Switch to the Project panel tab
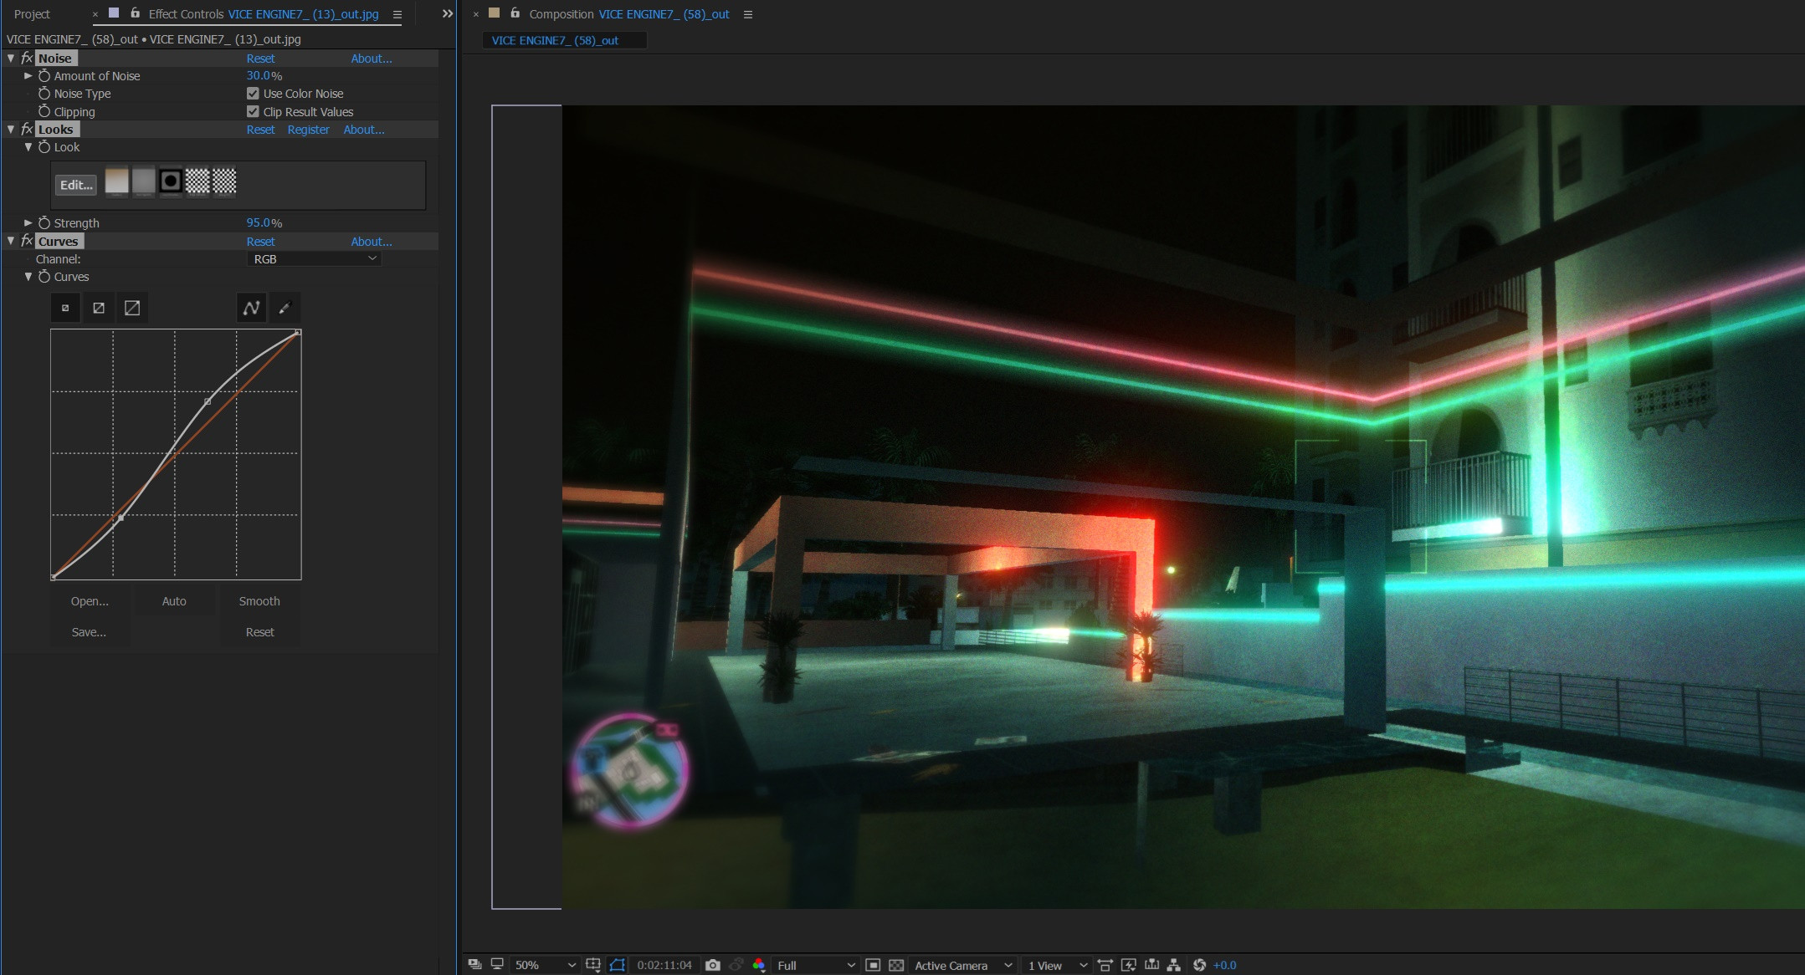 33,14
